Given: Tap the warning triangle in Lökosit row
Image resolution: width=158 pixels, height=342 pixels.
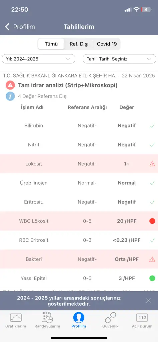Looking at the screenshot, I should pyautogui.click(x=152, y=164).
